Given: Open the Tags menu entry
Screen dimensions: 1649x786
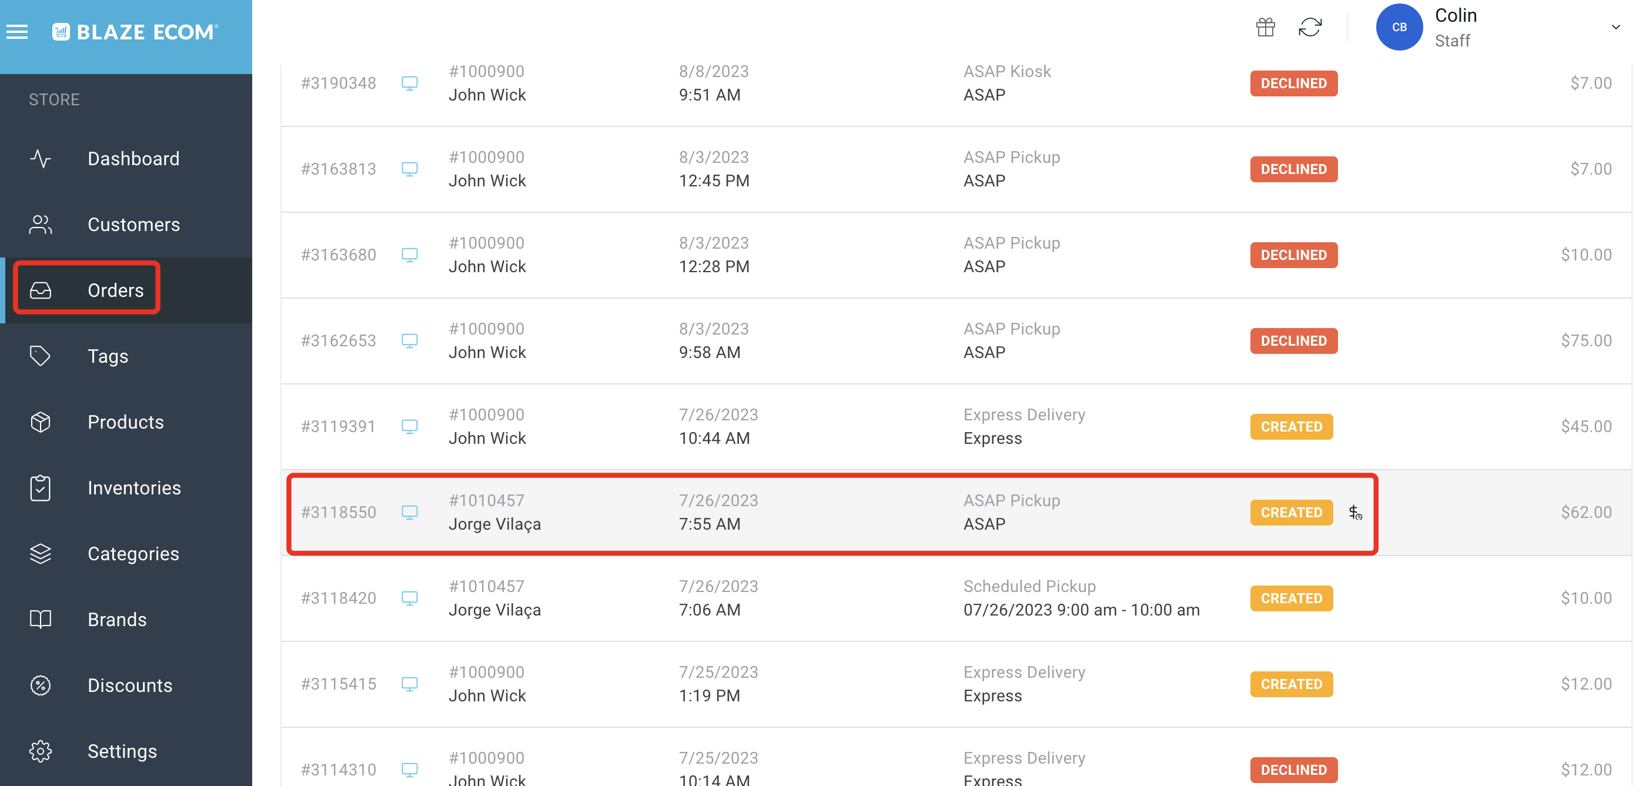Looking at the screenshot, I should point(107,355).
